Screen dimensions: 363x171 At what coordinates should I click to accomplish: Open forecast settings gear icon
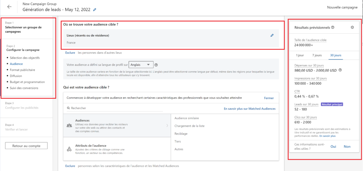click(x=352, y=27)
